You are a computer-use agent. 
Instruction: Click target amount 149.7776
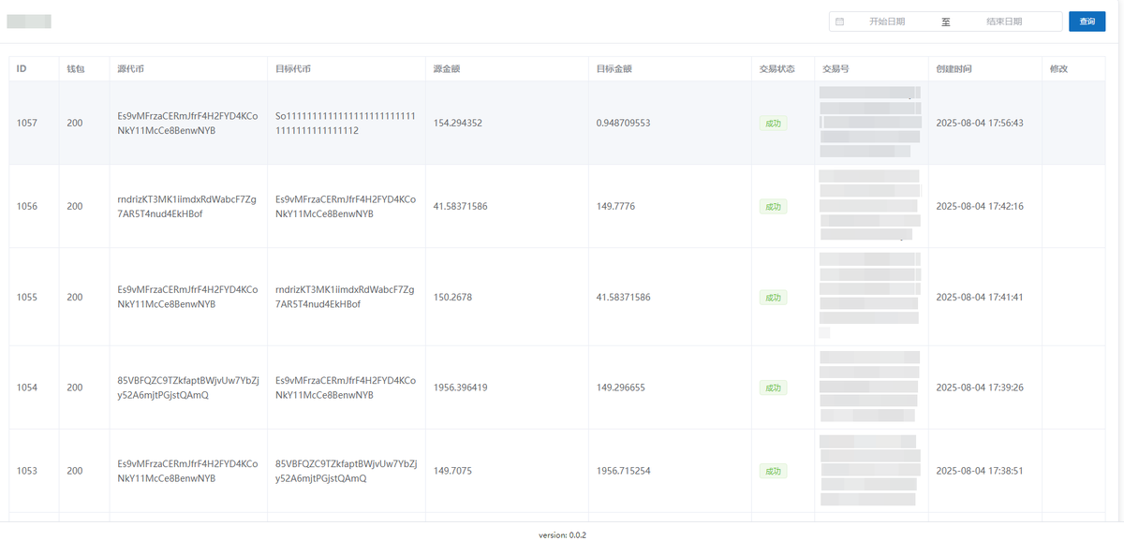[615, 206]
